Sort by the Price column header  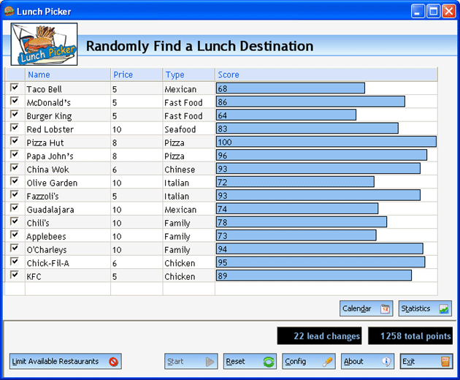coord(137,75)
